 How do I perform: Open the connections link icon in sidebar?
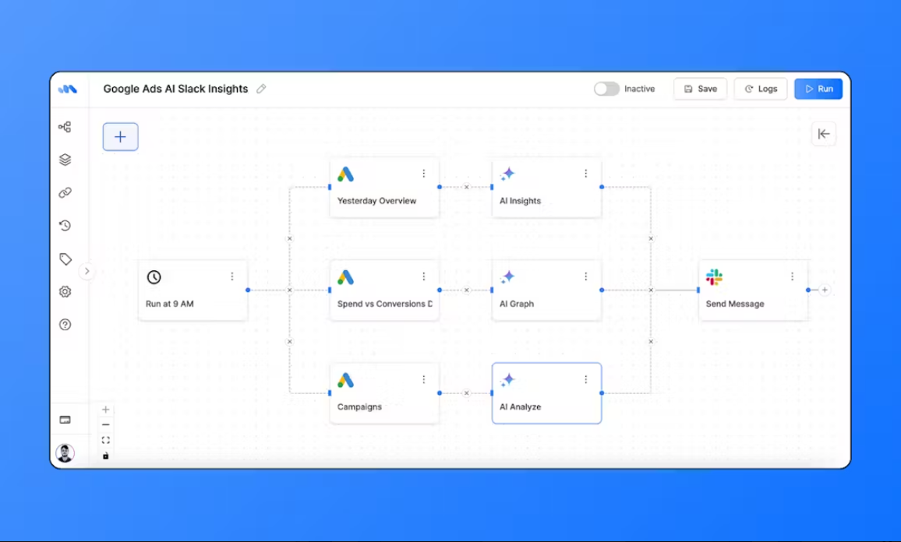click(x=65, y=192)
